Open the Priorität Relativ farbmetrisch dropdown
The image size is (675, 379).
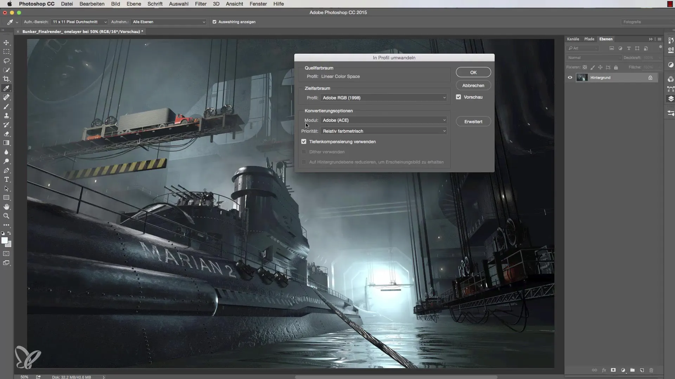tap(384, 131)
